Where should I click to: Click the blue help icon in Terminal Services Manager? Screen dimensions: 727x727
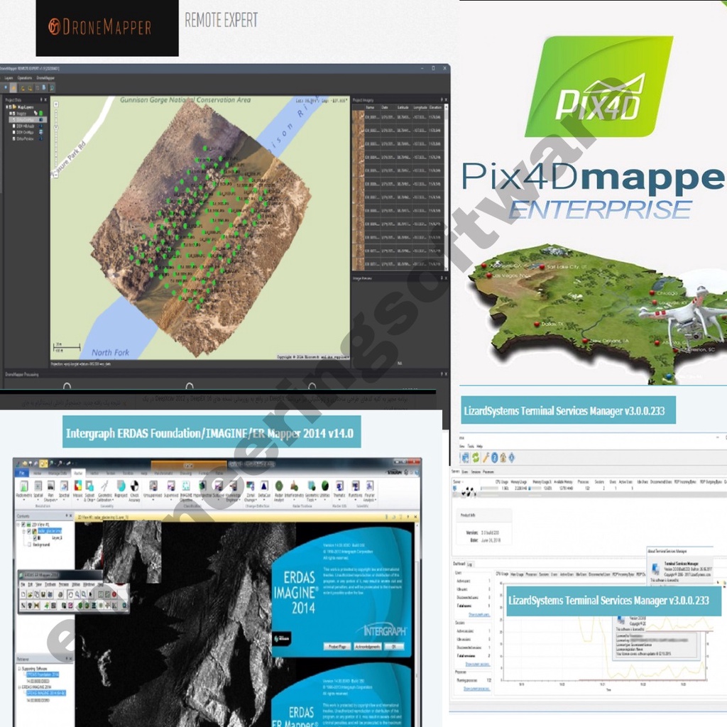[x=494, y=458]
